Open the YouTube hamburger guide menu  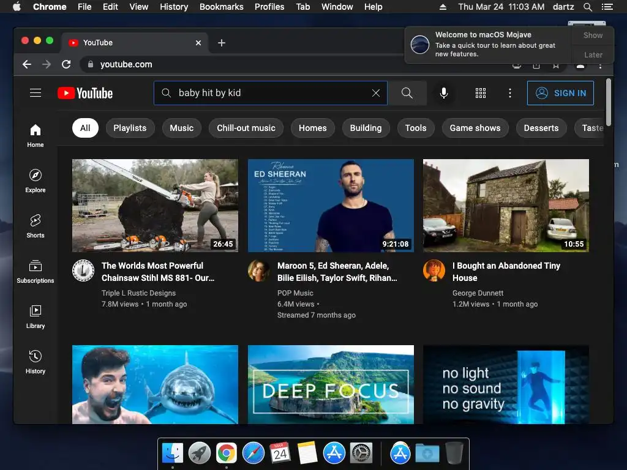coord(36,93)
